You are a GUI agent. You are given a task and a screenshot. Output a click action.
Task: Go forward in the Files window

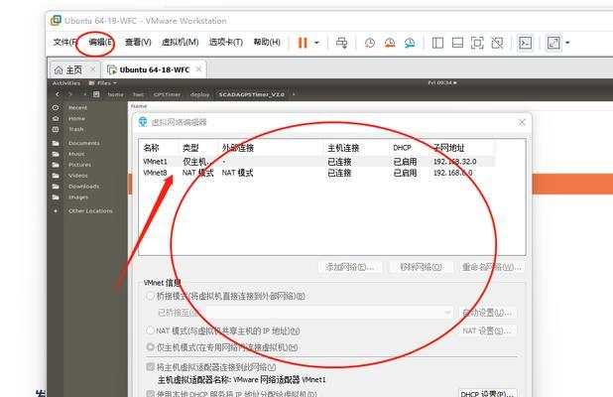point(70,94)
